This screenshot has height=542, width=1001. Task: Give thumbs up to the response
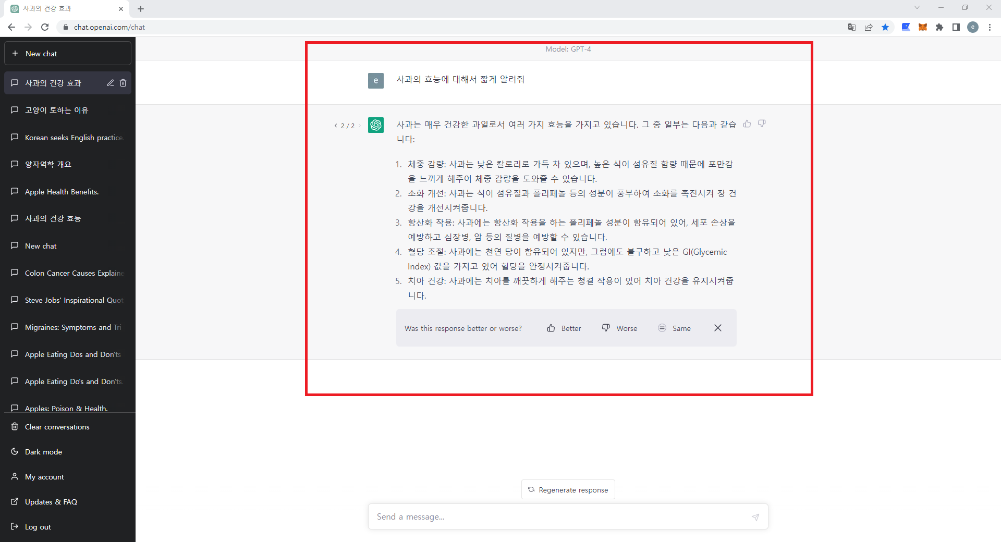747,124
